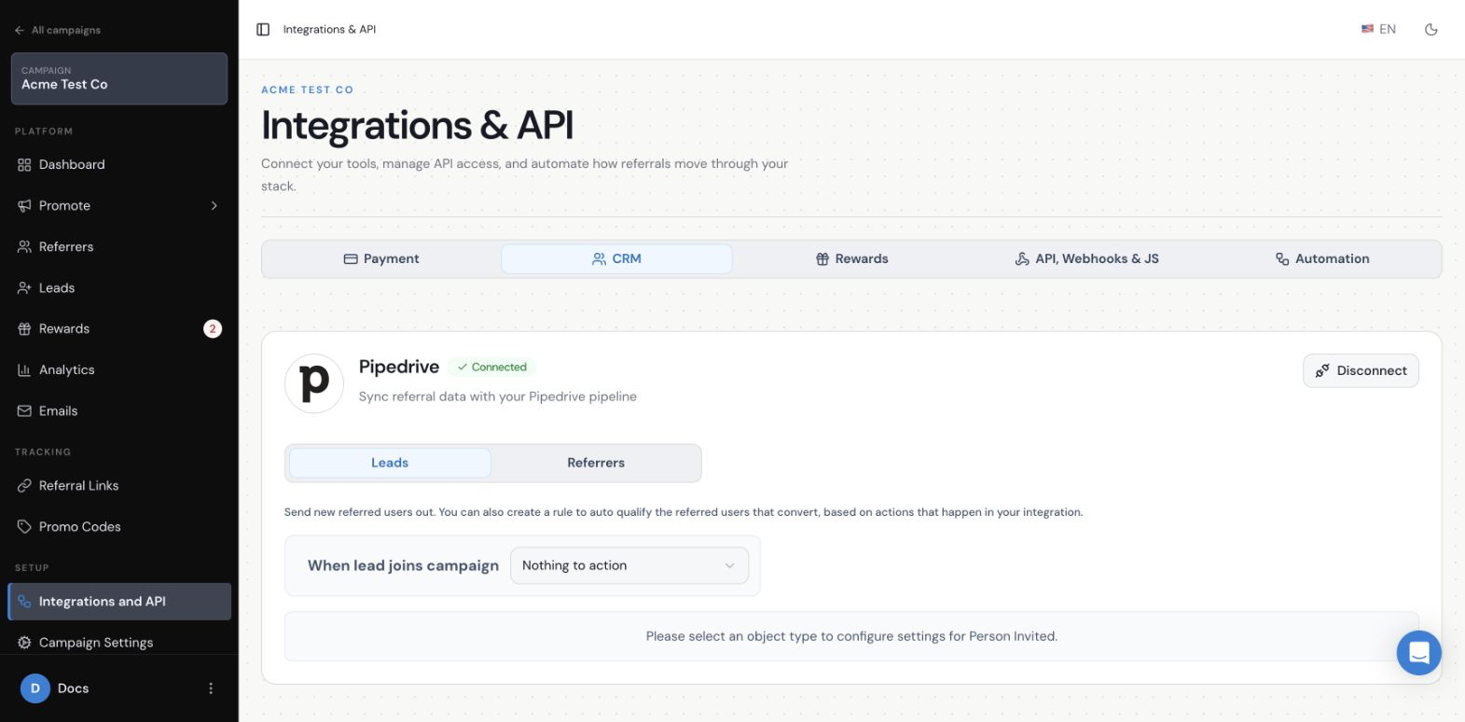1465x722 pixels.
Task: Open Promo Codes under Tracking
Action: [x=119, y=526]
